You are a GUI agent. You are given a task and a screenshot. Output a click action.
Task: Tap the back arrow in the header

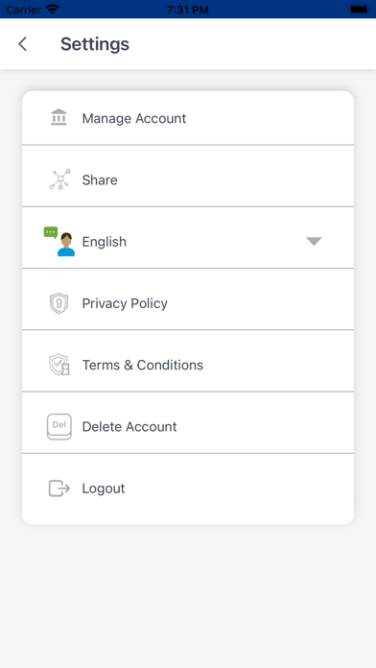[23, 44]
